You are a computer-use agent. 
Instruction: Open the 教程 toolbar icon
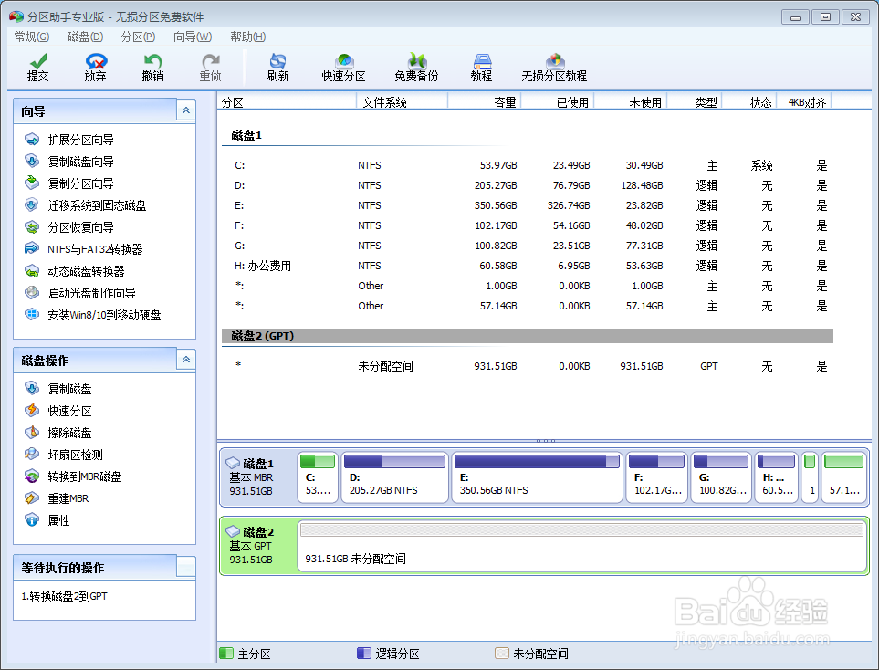click(481, 67)
